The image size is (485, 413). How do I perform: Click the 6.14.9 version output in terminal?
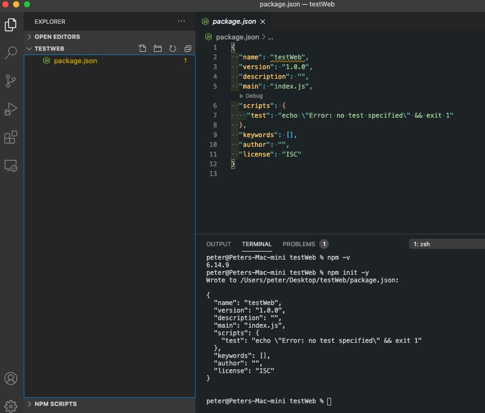(x=218, y=265)
